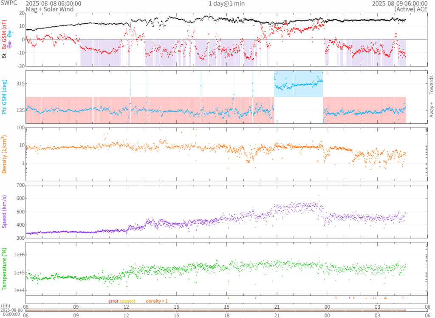Image resolution: width=435 pixels, height=318 pixels.
Task: Click the yellow 'suspect' flag legend label
Action: (x=127, y=301)
